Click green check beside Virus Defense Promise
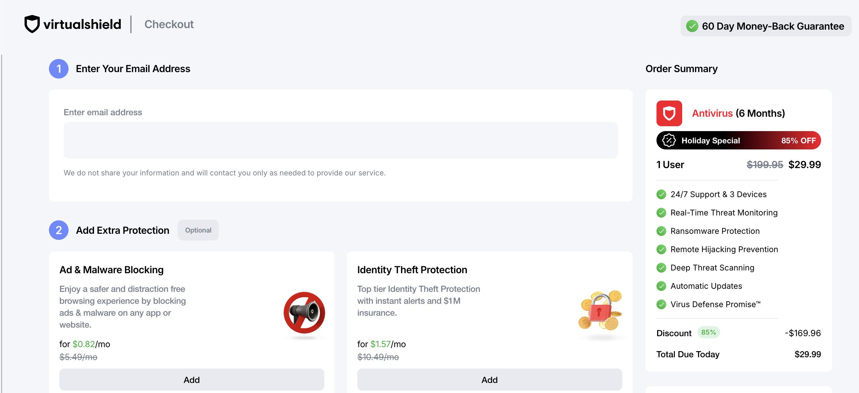 coord(661,304)
